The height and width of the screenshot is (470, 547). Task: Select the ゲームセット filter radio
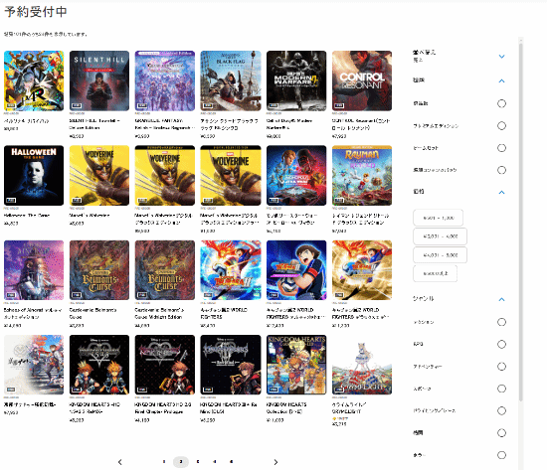pos(501,148)
